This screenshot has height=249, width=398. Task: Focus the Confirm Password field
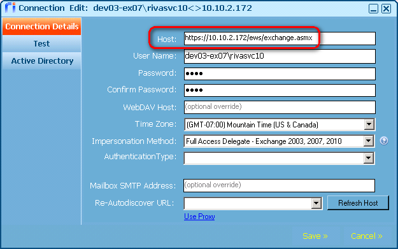click(x=280, y=90)
